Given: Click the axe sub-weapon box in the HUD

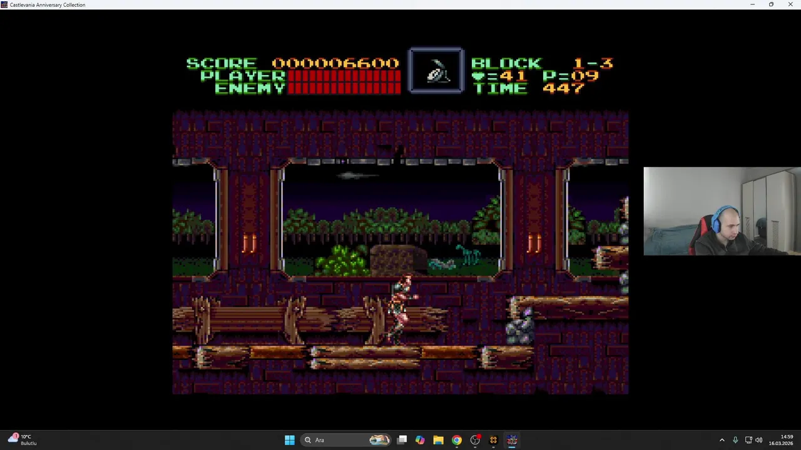Looking at the screenshot, I should point(436,71).
